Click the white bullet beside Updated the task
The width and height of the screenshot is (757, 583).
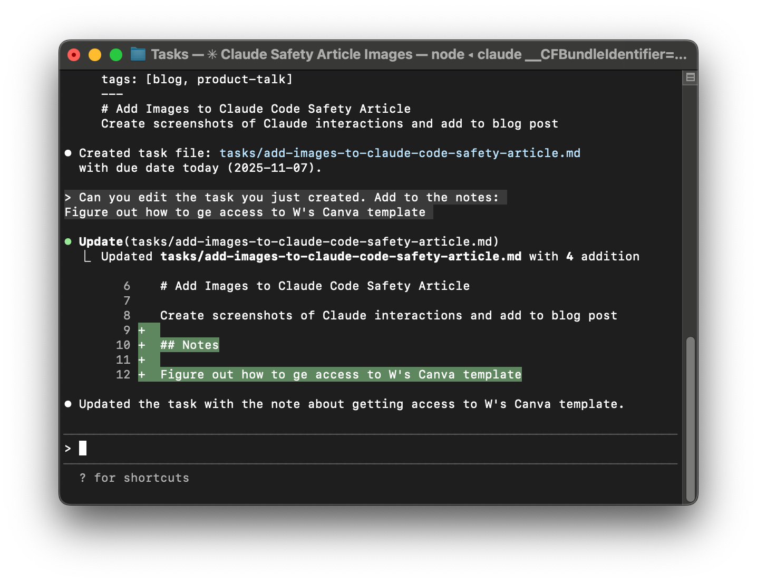68,404
